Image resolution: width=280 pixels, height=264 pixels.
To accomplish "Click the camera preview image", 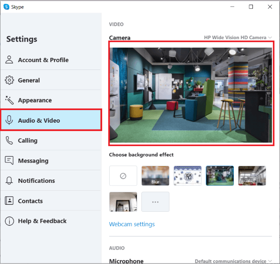I will (191, 95).
